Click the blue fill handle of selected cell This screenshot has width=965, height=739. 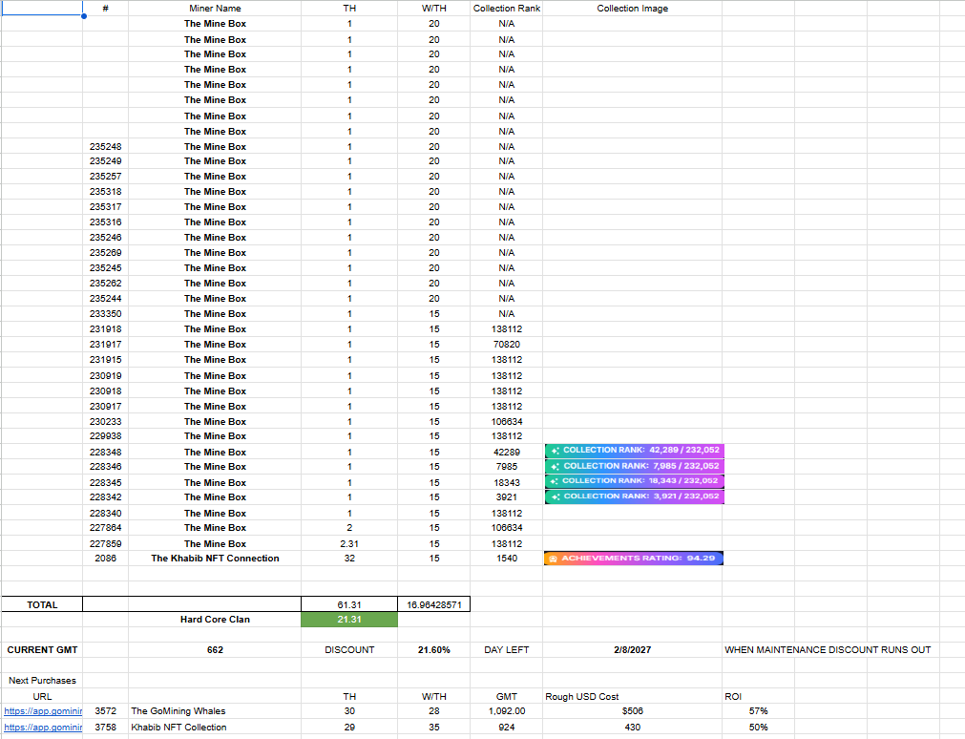[84, 15]
